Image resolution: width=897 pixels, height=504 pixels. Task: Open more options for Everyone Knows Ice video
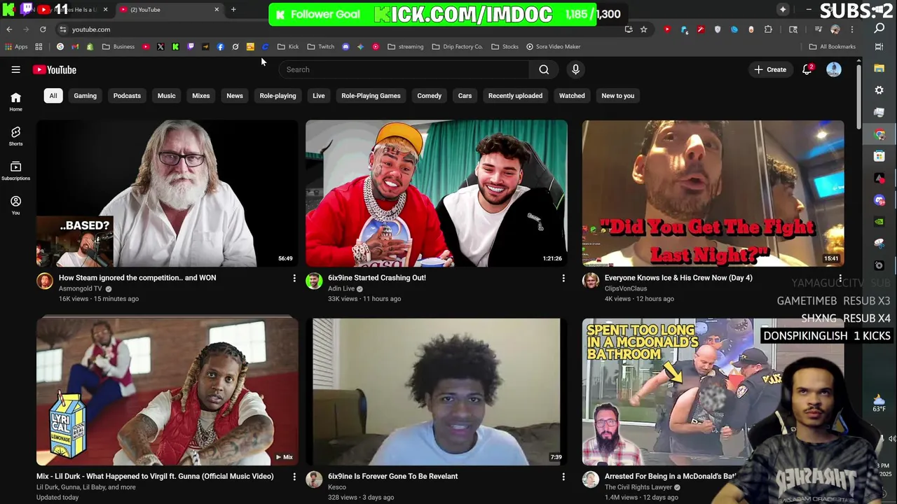(x=840, y=279)
